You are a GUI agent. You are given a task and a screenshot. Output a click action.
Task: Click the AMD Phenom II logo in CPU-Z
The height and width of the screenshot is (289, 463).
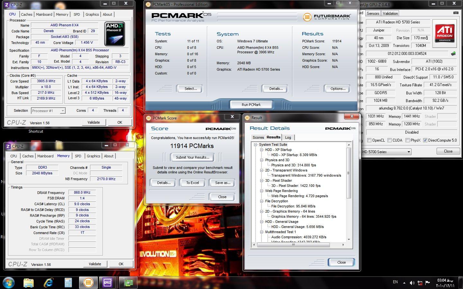[x=115, y=34]
